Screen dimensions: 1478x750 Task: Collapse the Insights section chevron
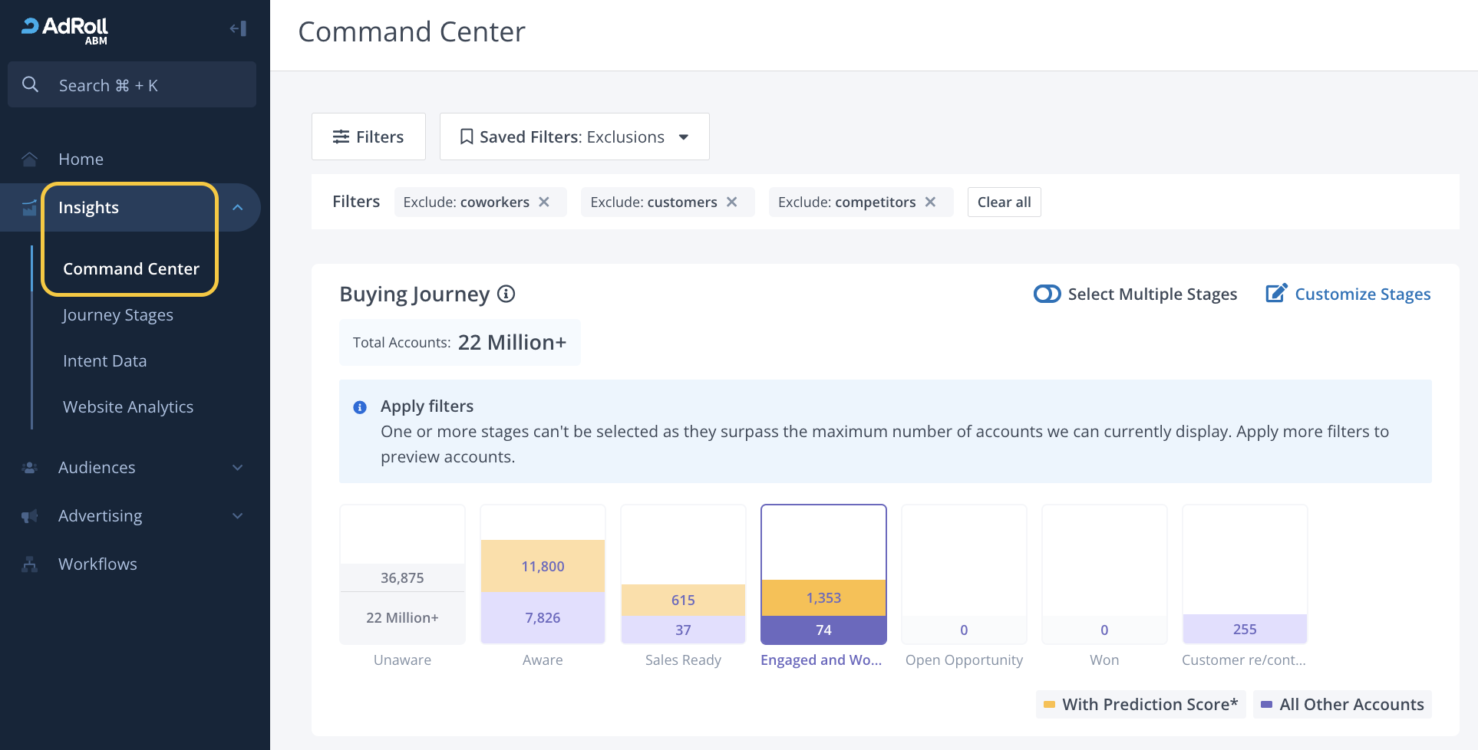[237, 208]
